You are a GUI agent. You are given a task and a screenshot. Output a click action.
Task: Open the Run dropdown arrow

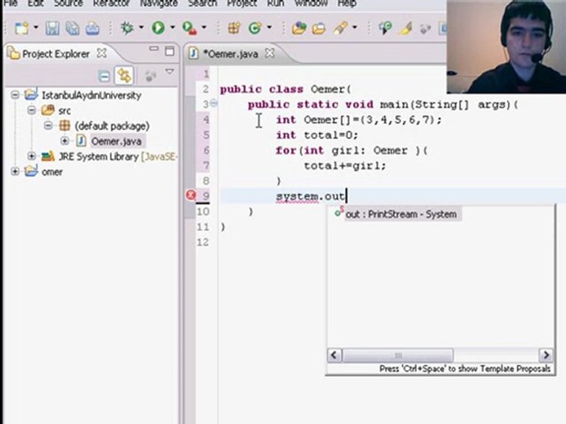[173, 28]
